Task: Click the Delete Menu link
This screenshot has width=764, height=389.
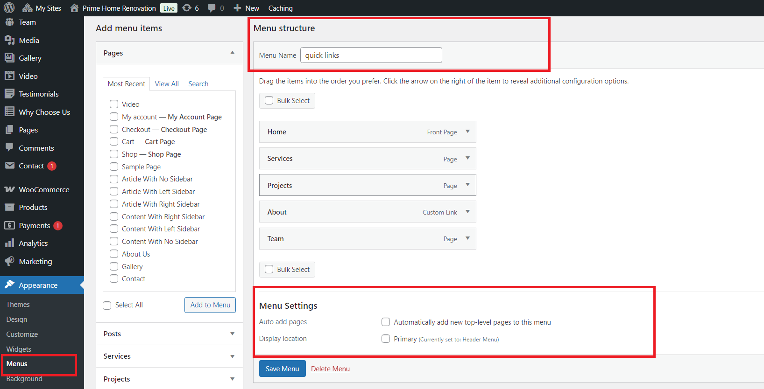Action: [330, 368]
